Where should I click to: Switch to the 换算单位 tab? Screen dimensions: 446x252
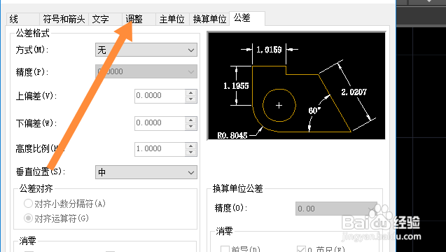(x=209, y=20)
